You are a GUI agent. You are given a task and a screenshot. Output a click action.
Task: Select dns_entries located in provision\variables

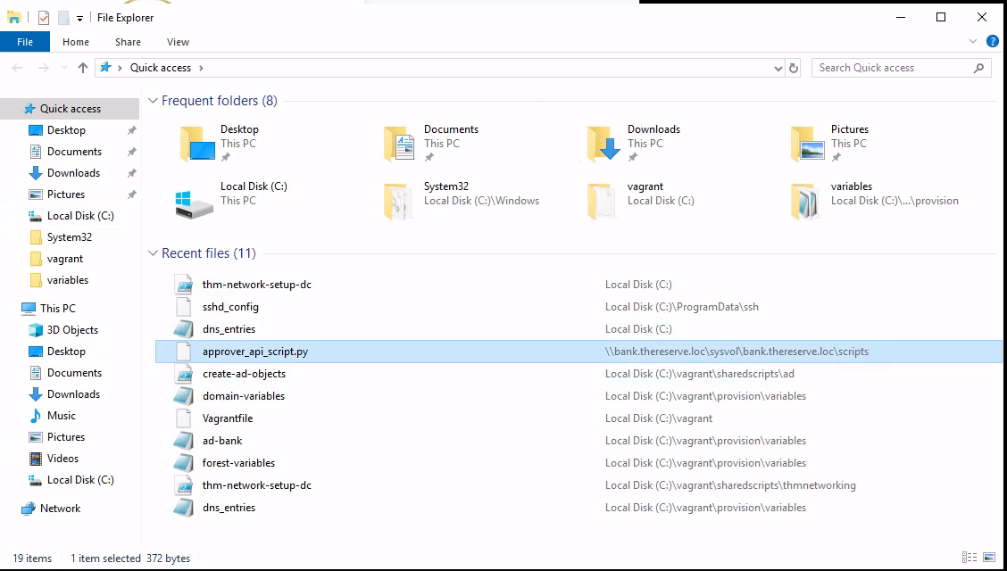(578, 509)
